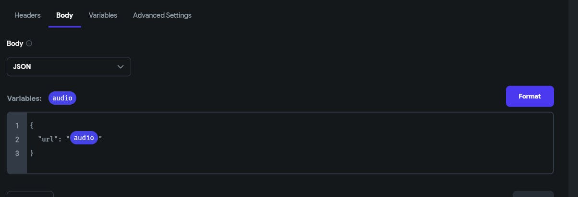Insert the audio variable chip from Variables row

click(62, 98)
